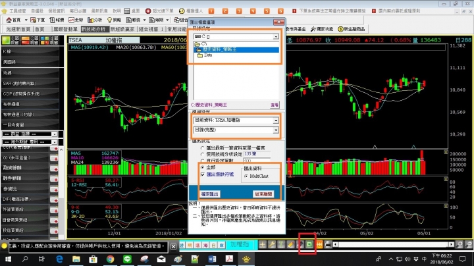The height and width of the screenshot is (266, 474).
Task: Select K線 in left sidebar
Action: (30, 52)
